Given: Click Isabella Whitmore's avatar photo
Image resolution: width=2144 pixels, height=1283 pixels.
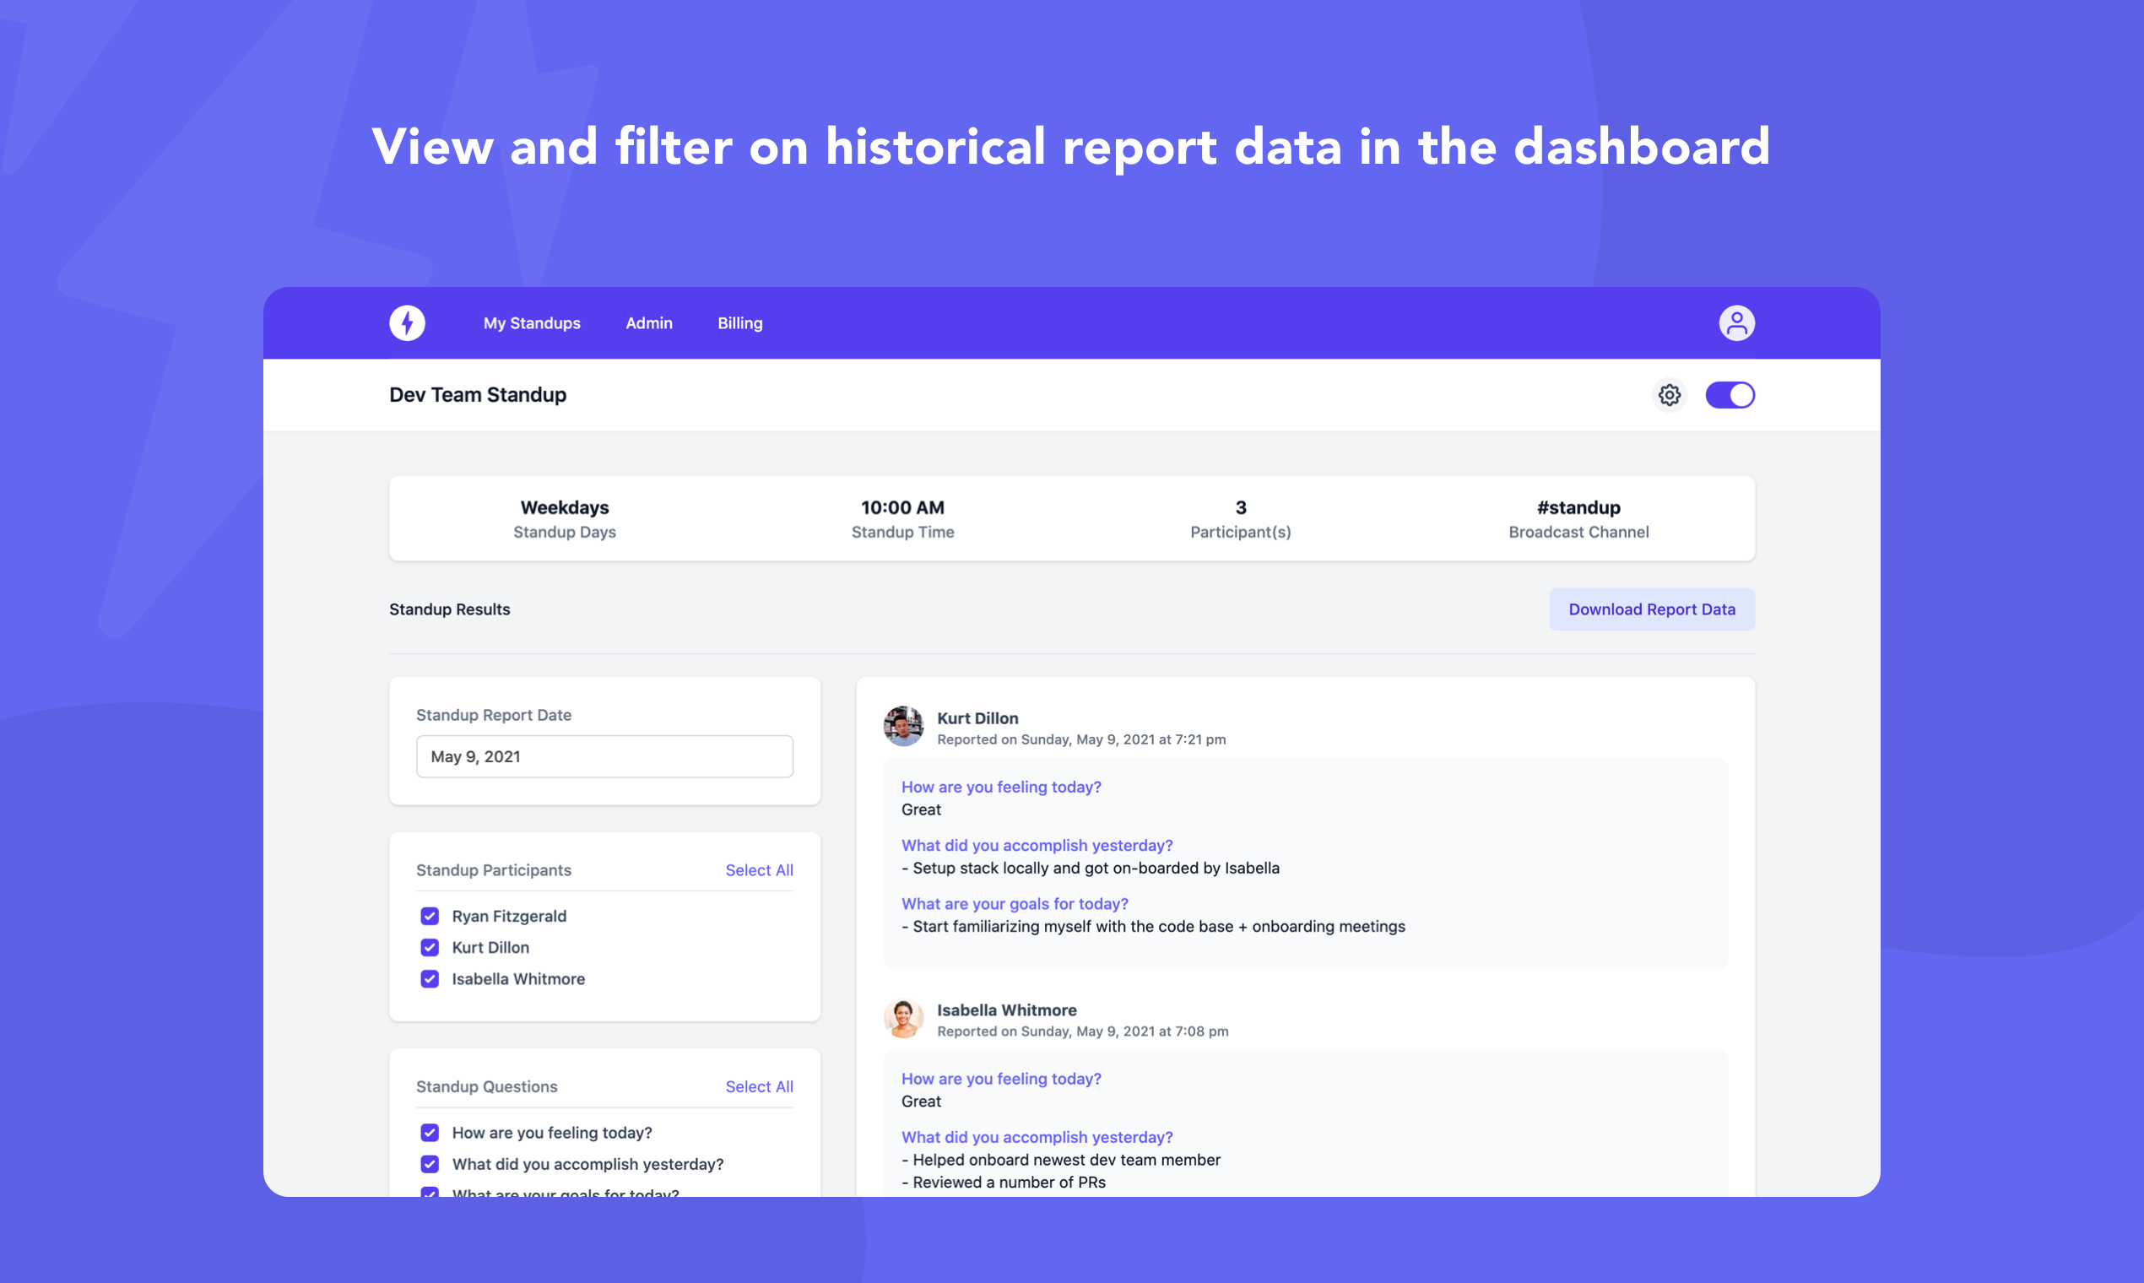Looking at the screenshot, I should (x=903, y=1019).
